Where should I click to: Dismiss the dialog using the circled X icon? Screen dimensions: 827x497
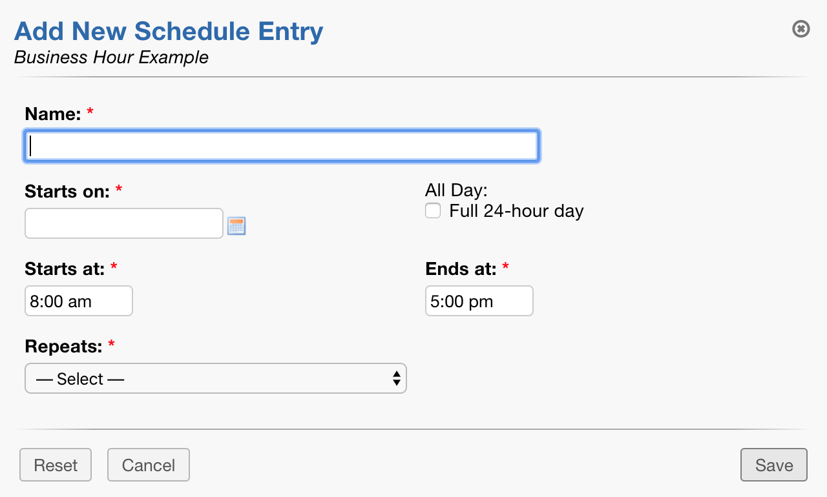pos(801,29)
